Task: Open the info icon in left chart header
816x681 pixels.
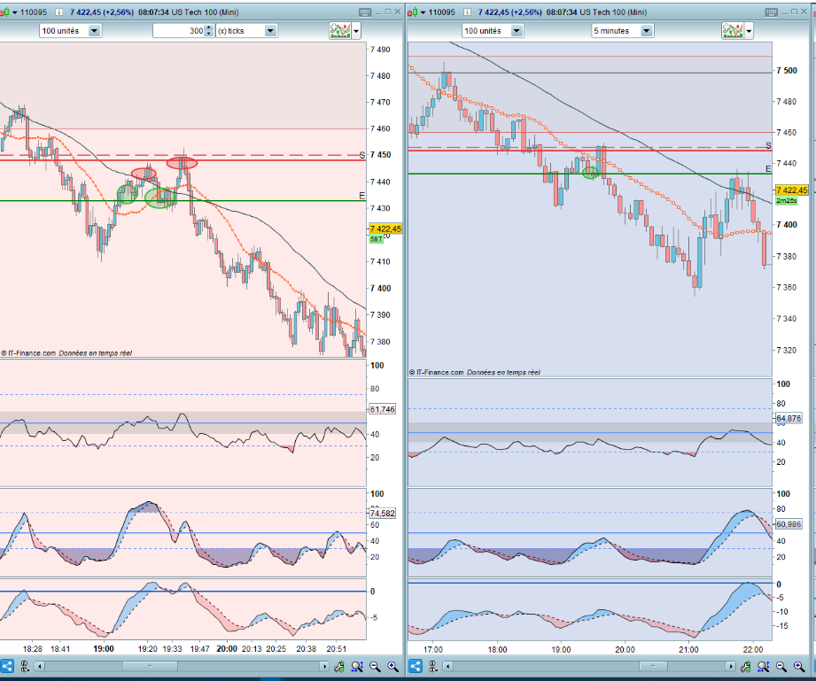Action: coord(59,12)
